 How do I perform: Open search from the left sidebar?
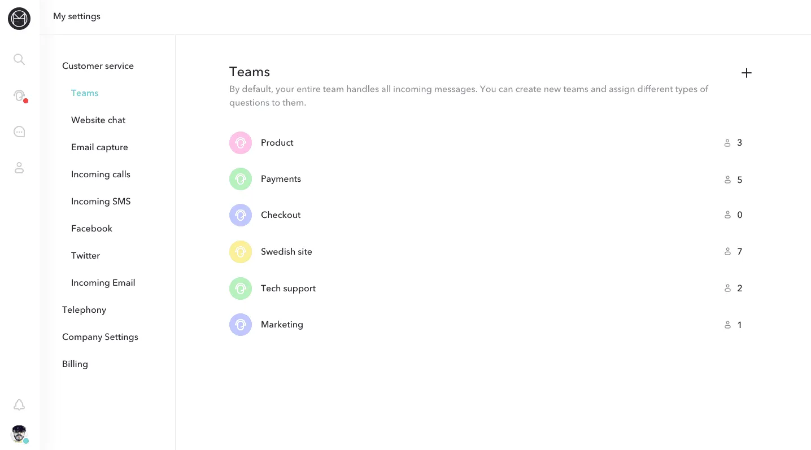19,59
